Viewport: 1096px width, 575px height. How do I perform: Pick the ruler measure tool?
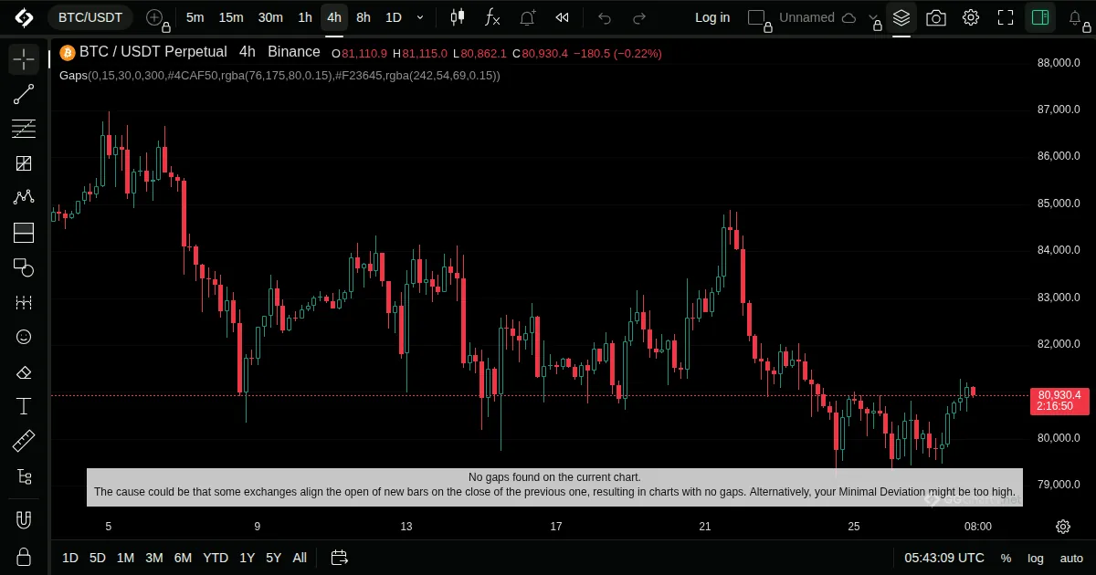click(x=24, y=442)
